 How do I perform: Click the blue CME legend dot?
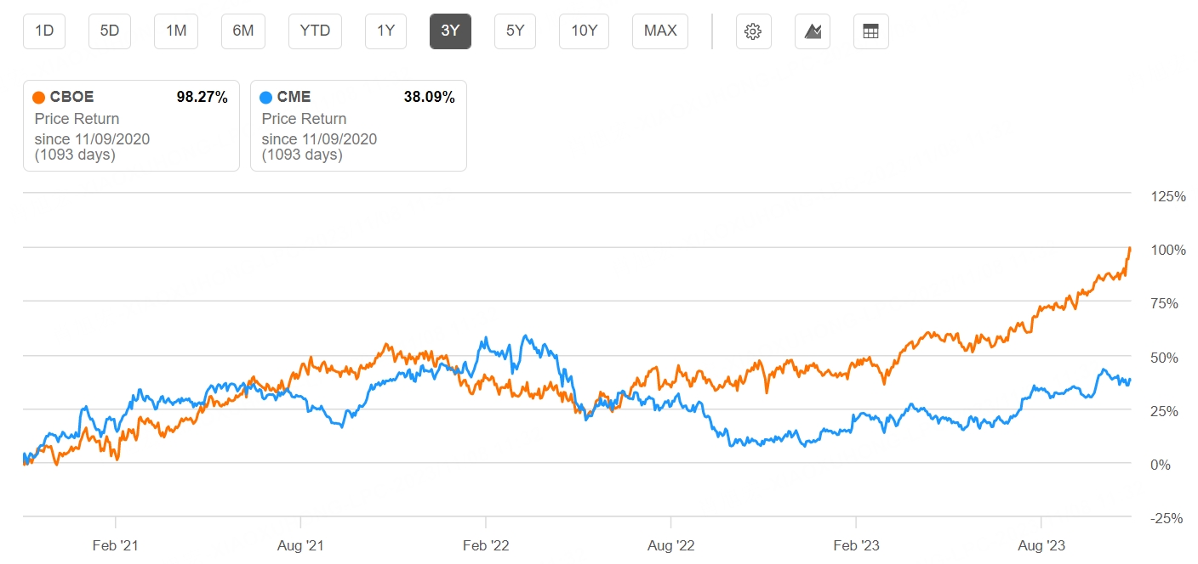tap(265, 97)
